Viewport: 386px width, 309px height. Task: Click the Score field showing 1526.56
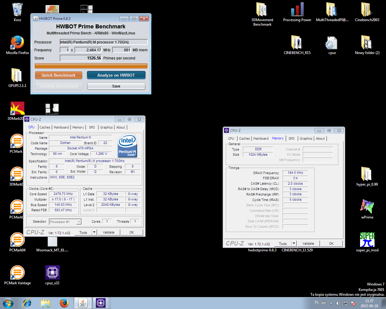click(81, 58)
